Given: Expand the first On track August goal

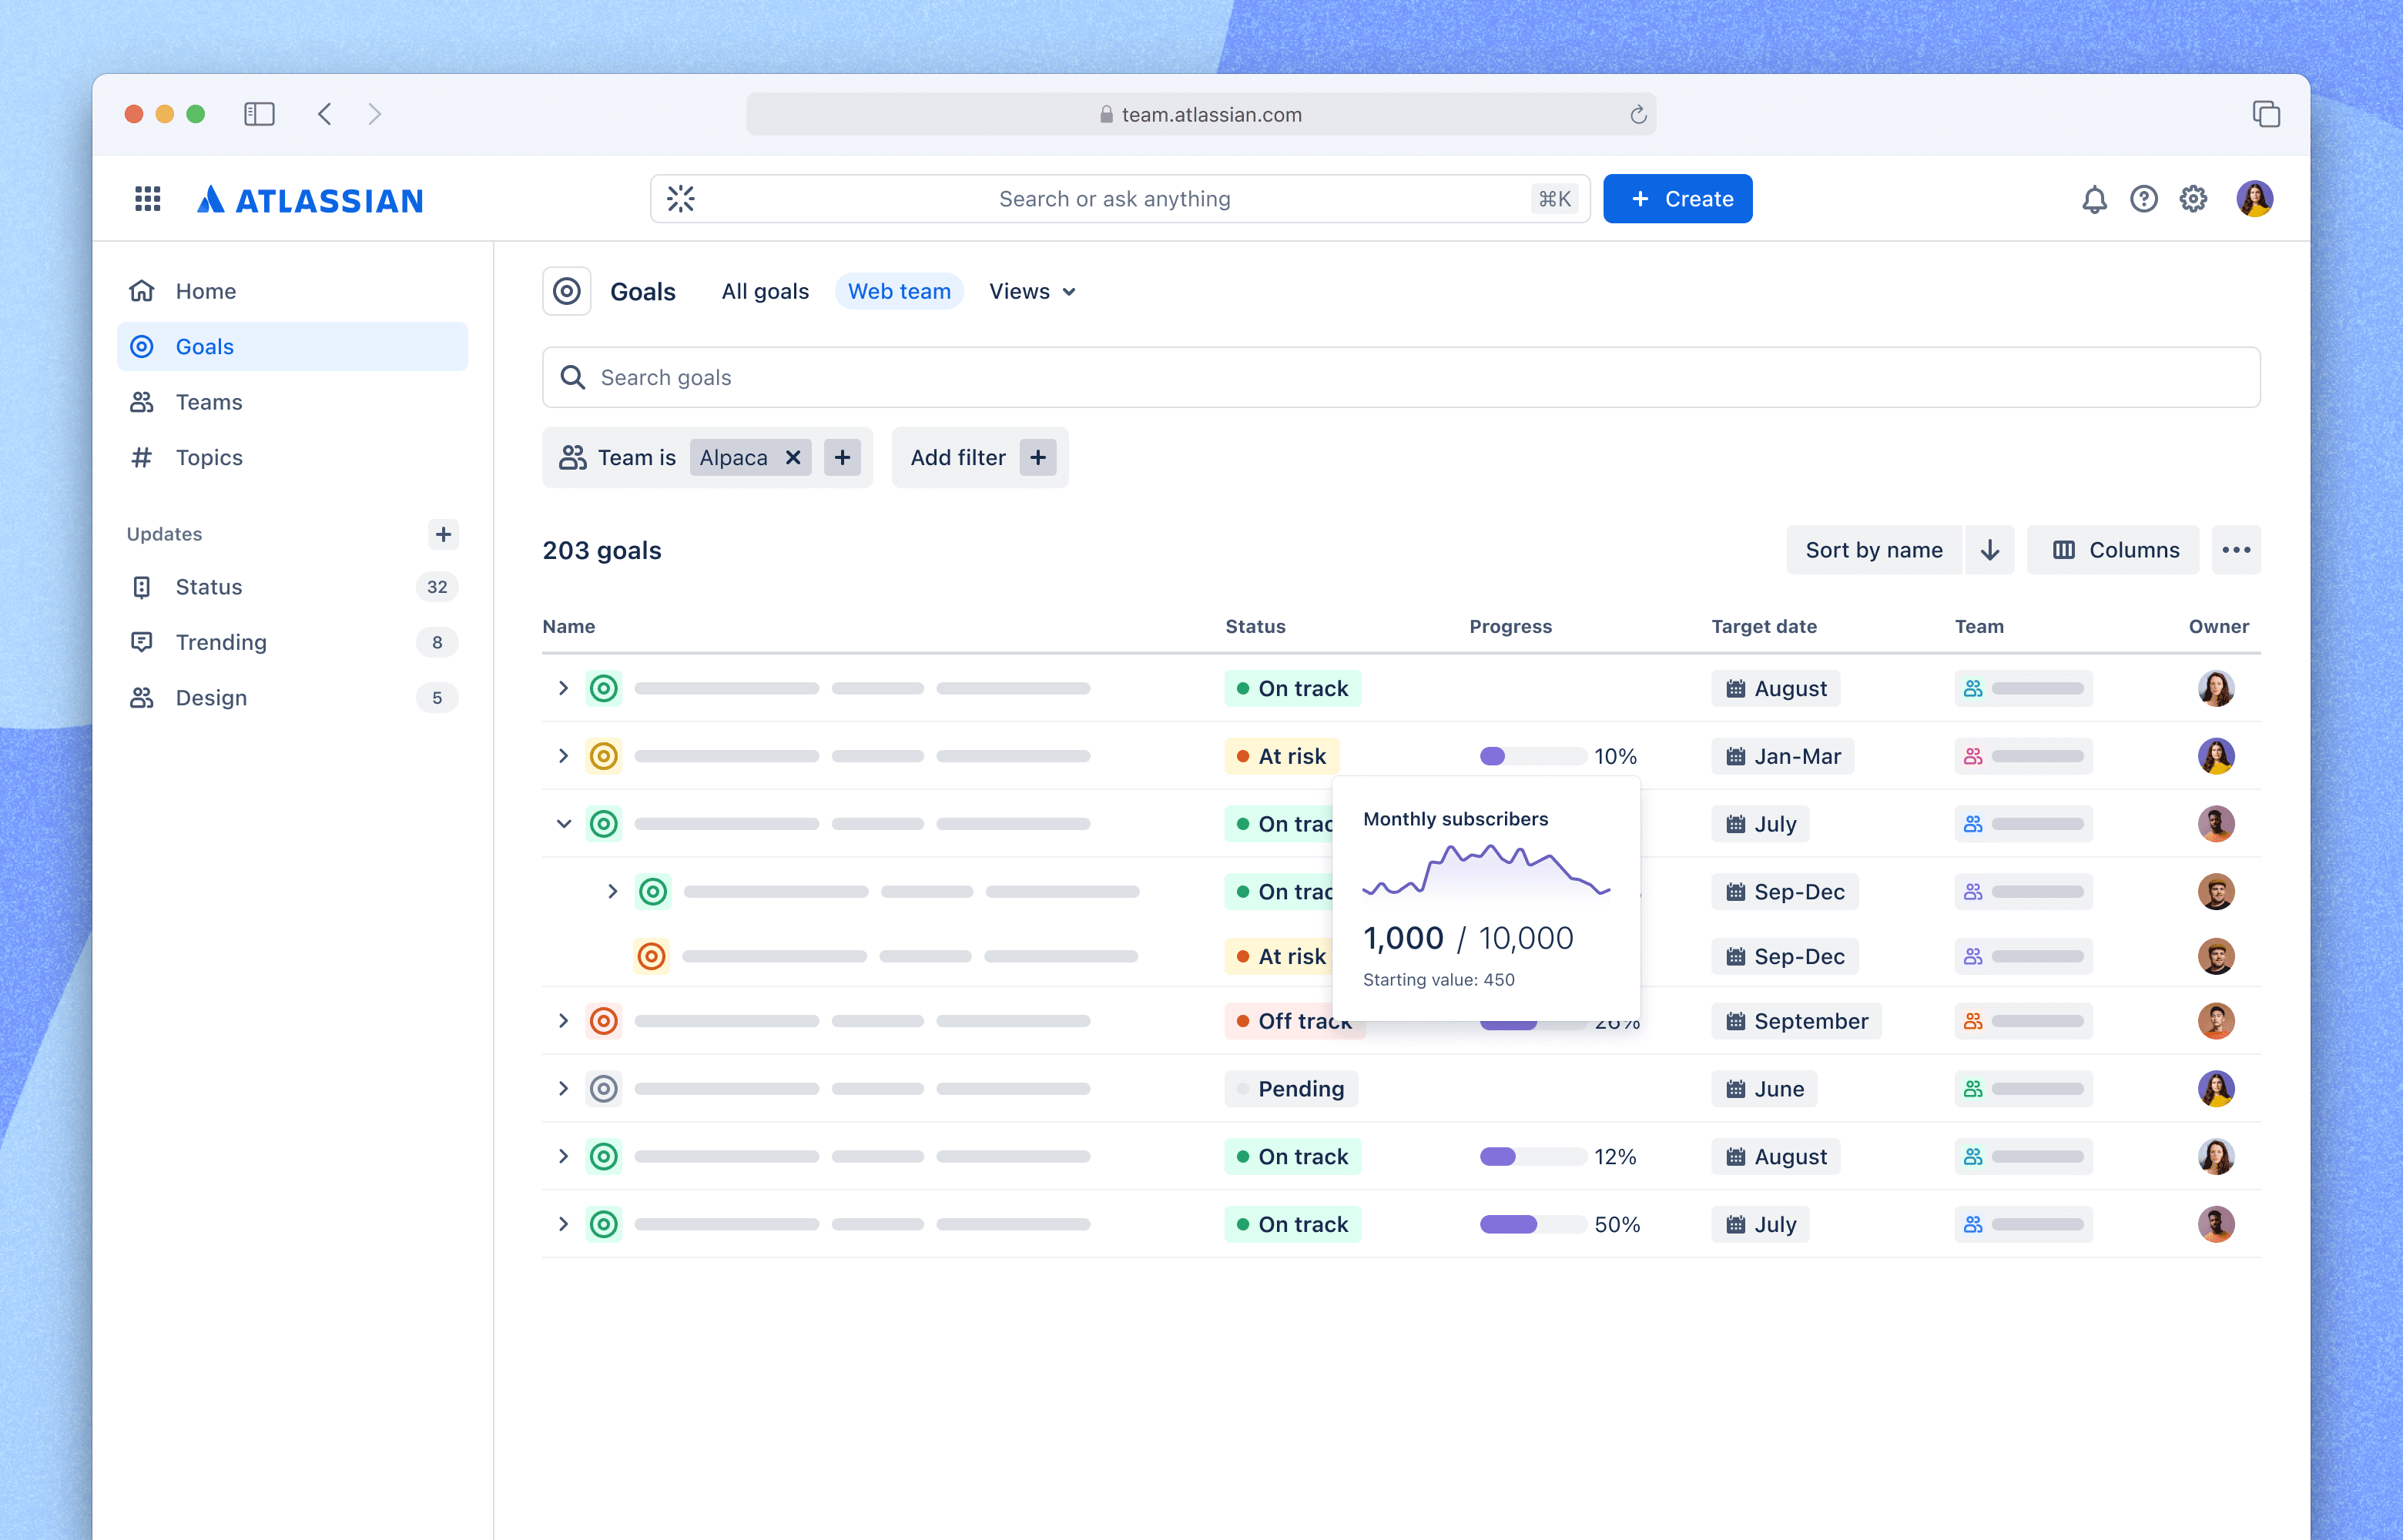Looking at the screenshot, I should [563, 688].
